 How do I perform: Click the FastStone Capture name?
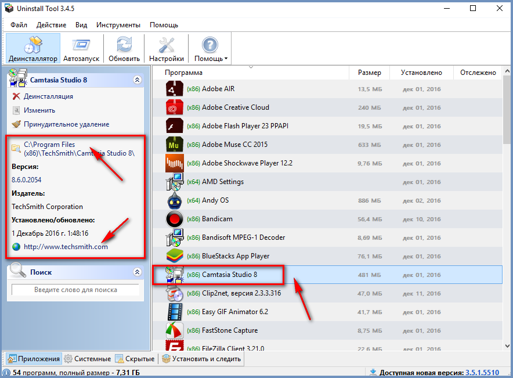(230, 330)
